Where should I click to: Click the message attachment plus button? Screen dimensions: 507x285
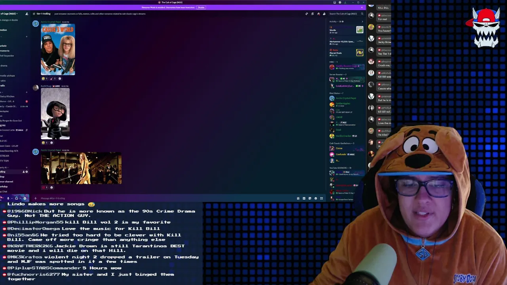pyautogui.click(x=35, y=198)
